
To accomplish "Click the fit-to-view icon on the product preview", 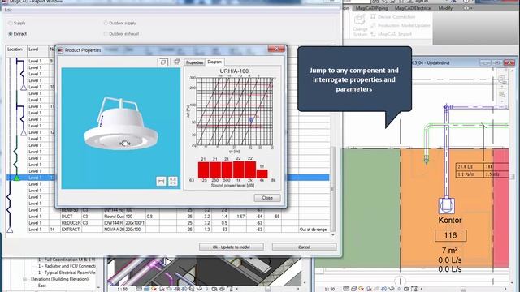I will (x=173, y=181).
